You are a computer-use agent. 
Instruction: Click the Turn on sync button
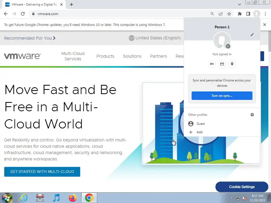222,96
